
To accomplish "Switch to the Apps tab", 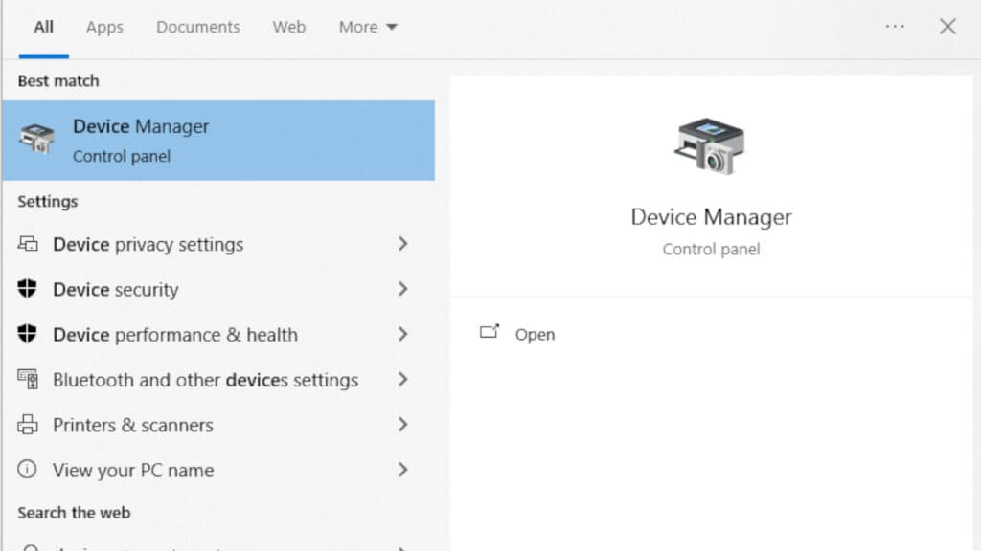I will [x=104, y=27].
